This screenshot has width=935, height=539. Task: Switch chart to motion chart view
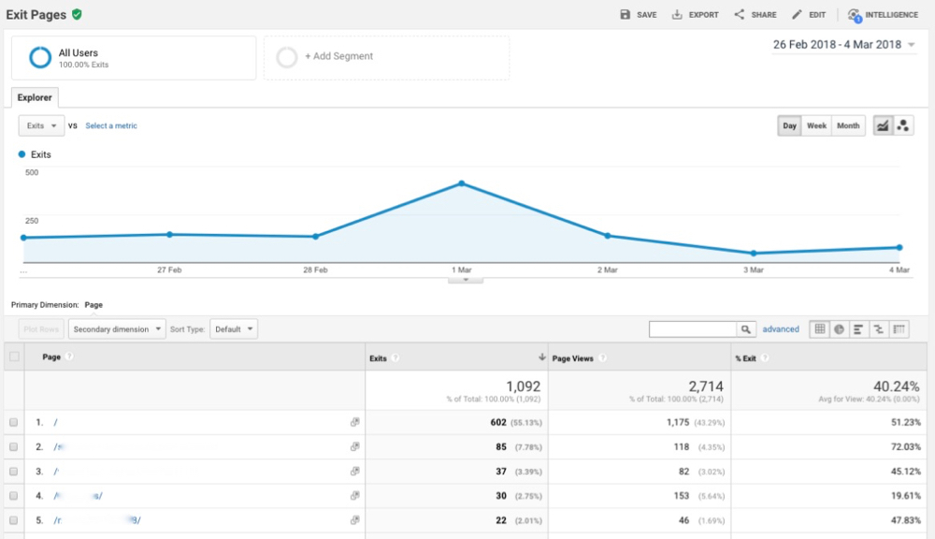point(903,126)
